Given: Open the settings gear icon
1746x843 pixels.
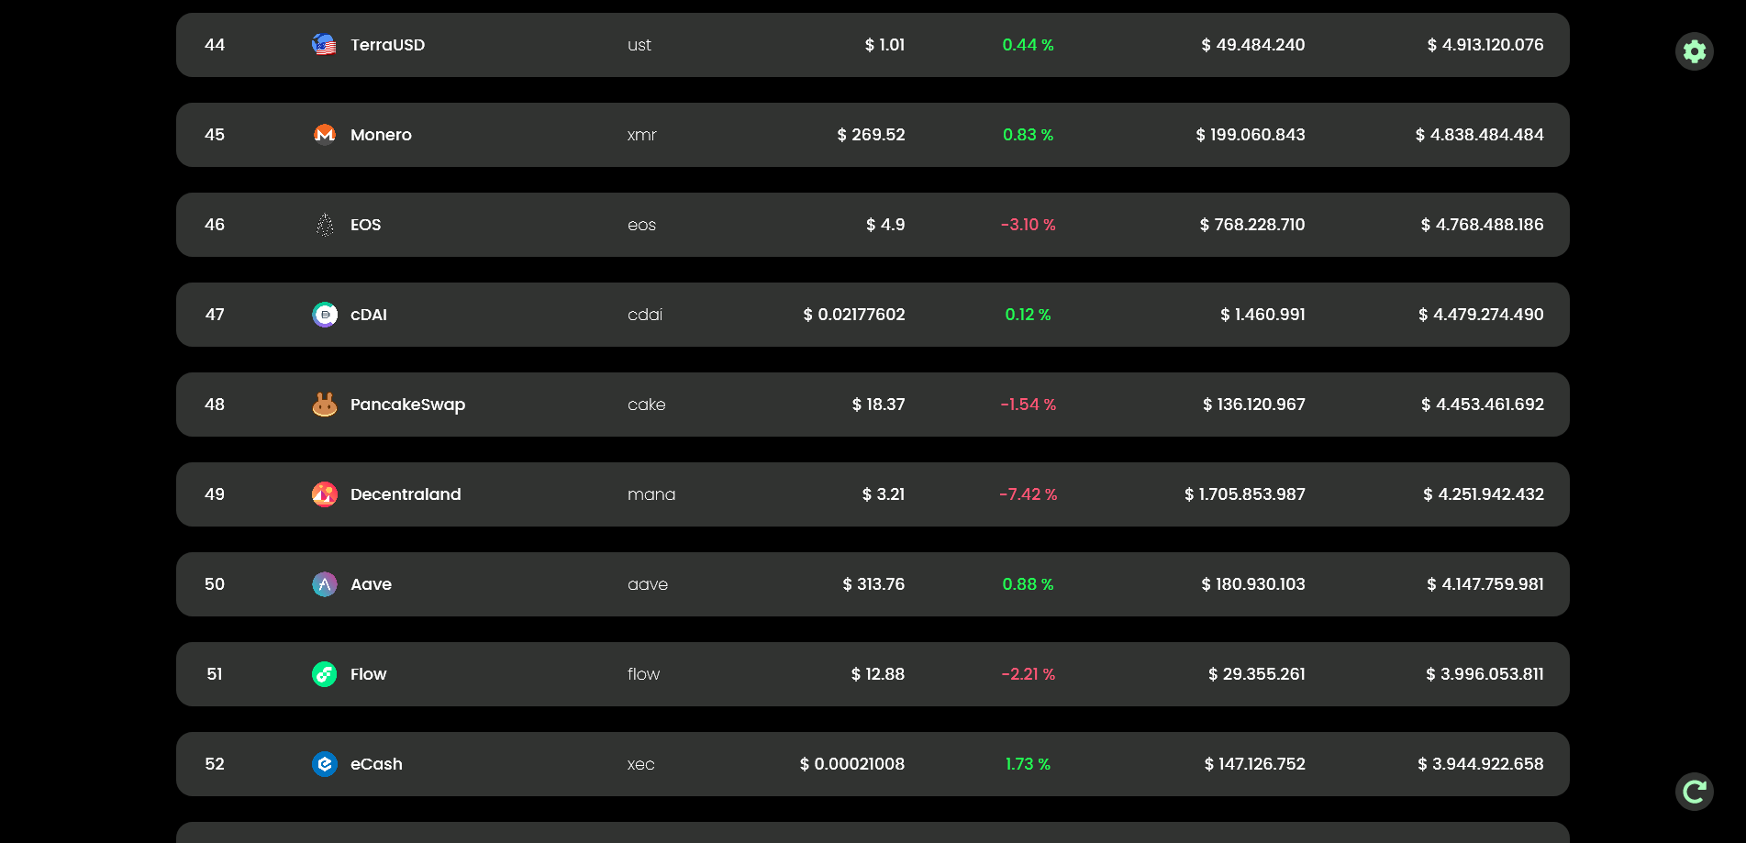Looking at the screenshot, I should tap(1695, 51).
